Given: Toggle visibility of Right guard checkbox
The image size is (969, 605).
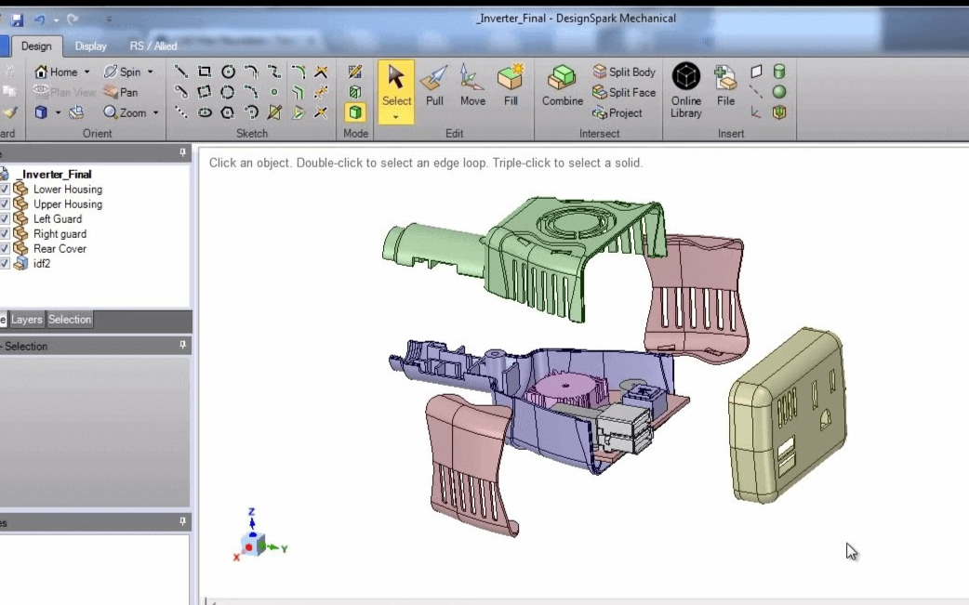Looking at the screenshot, I should (5, 233).
